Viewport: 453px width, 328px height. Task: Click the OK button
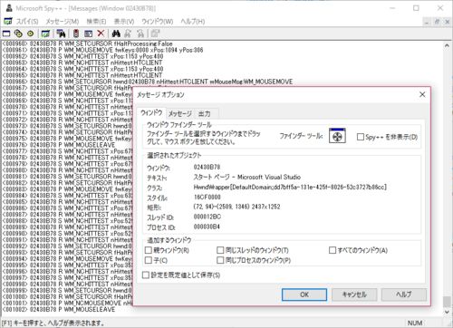click(x=304, y=294)
